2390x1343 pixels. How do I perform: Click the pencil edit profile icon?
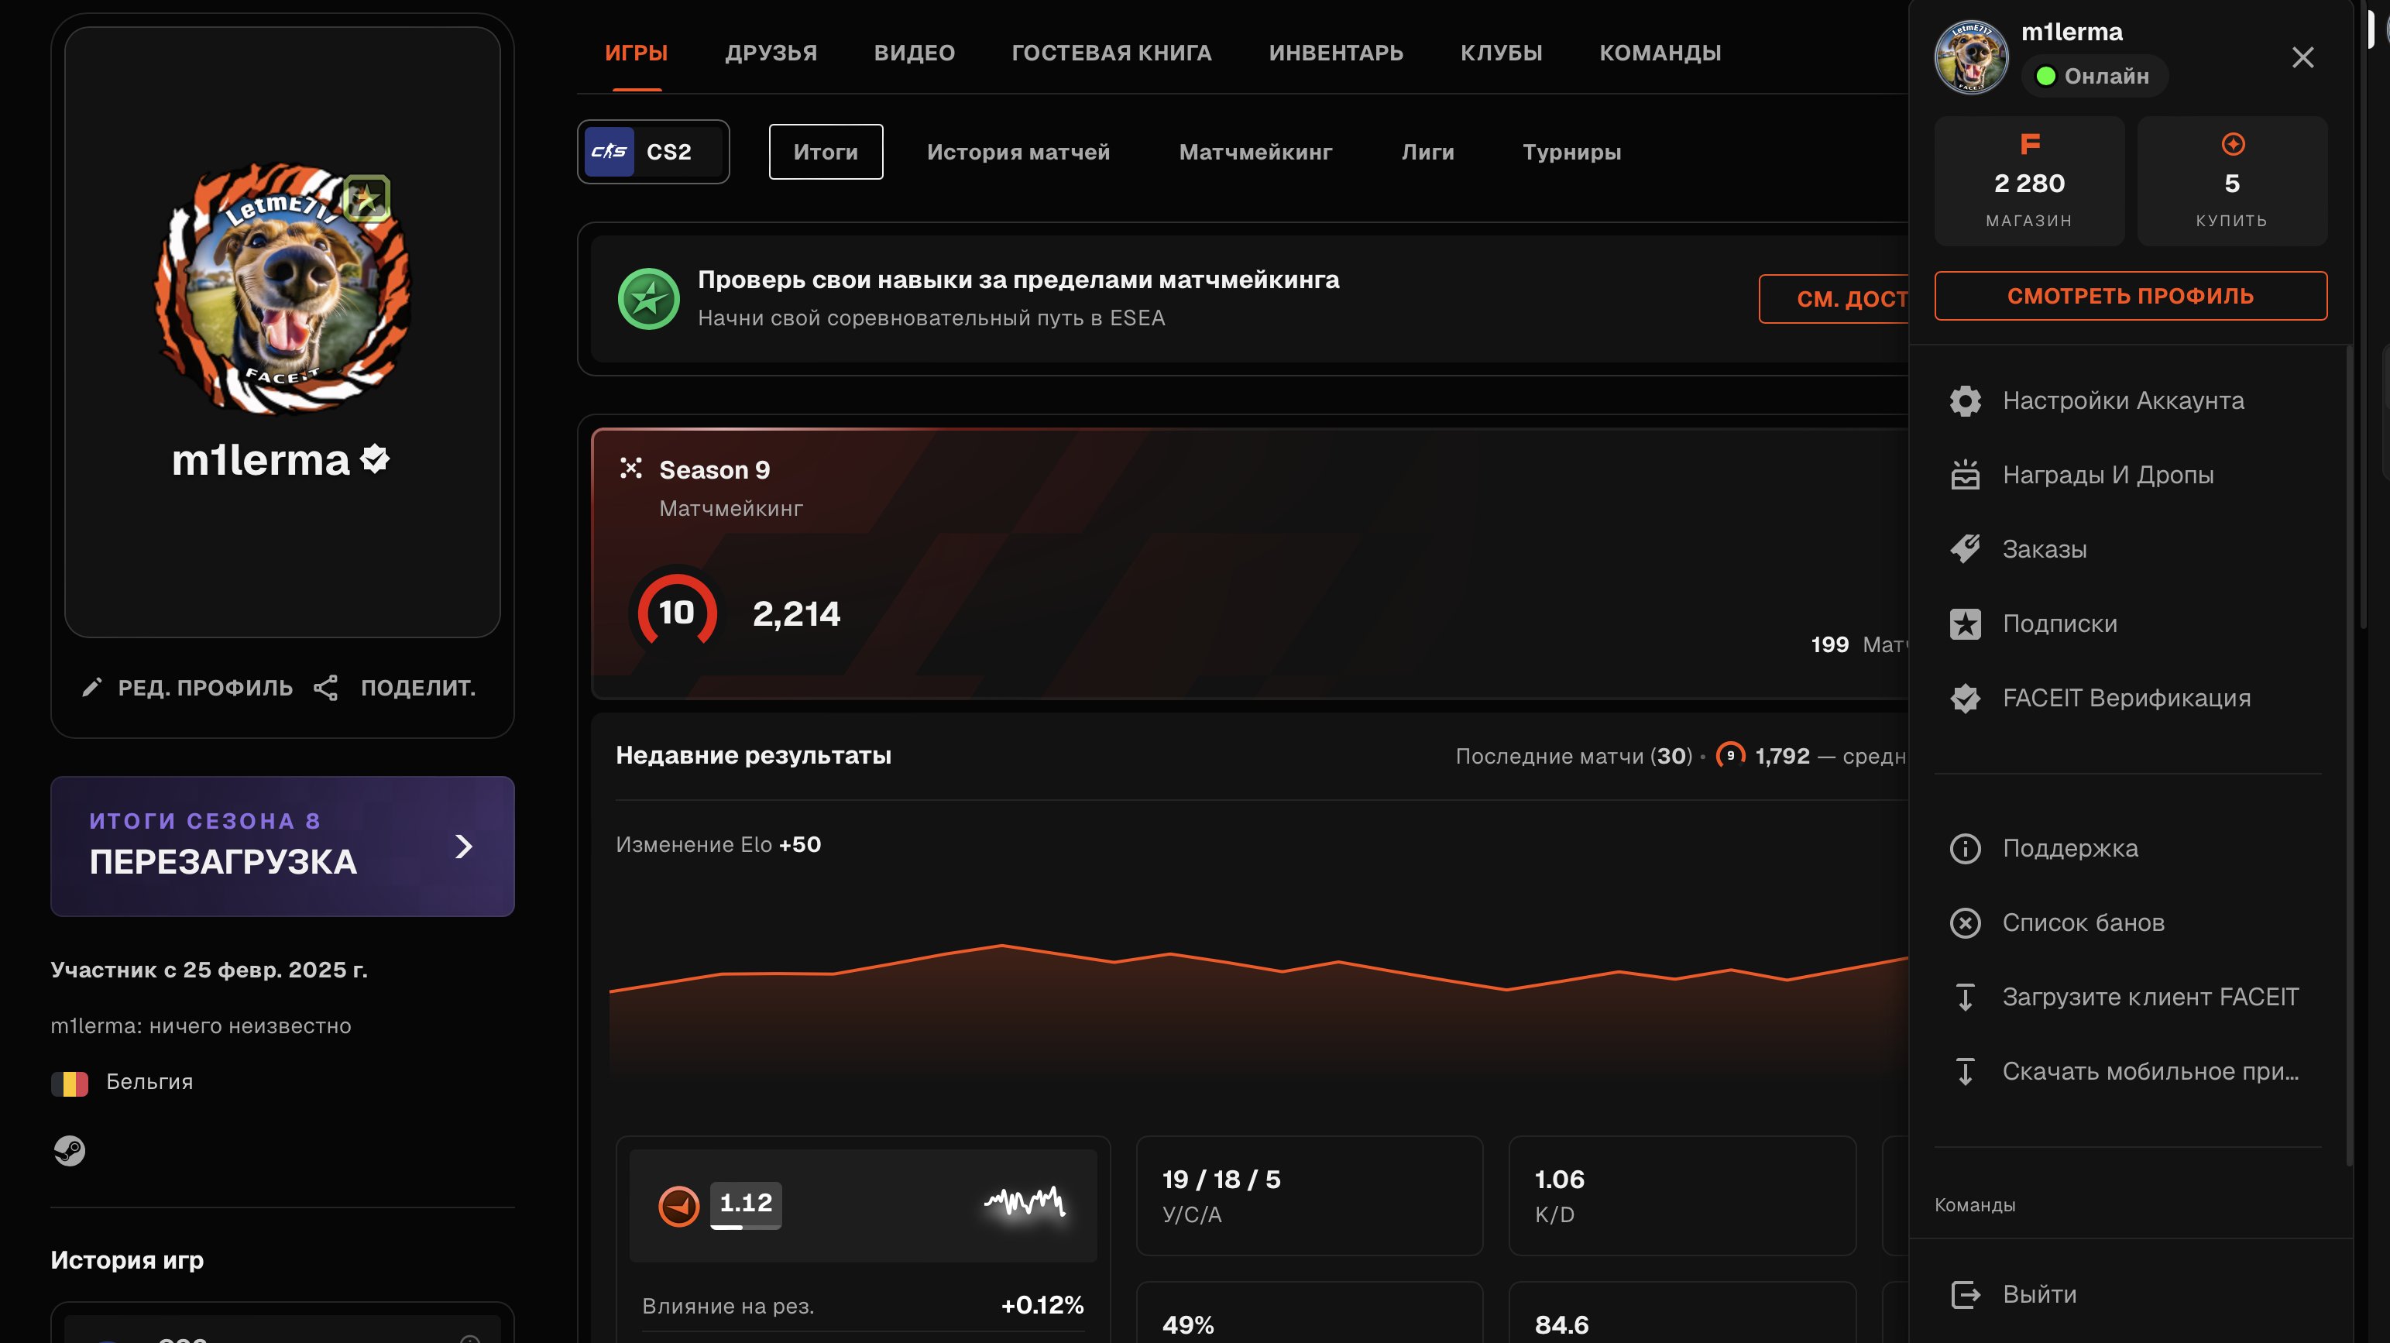click(x=91, y=688)
